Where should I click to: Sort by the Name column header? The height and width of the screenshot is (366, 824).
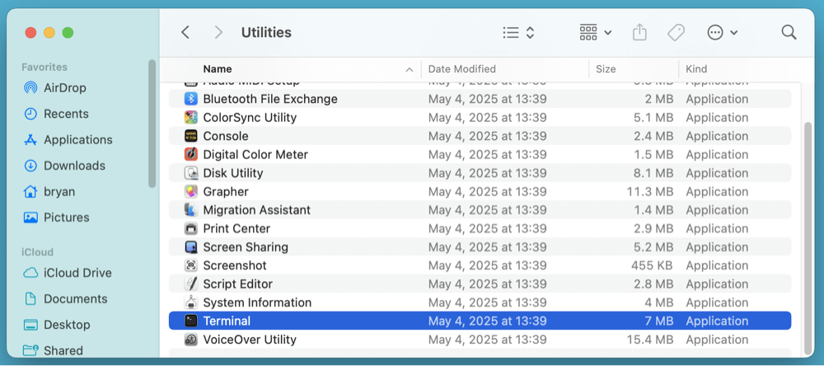[218, 69]
